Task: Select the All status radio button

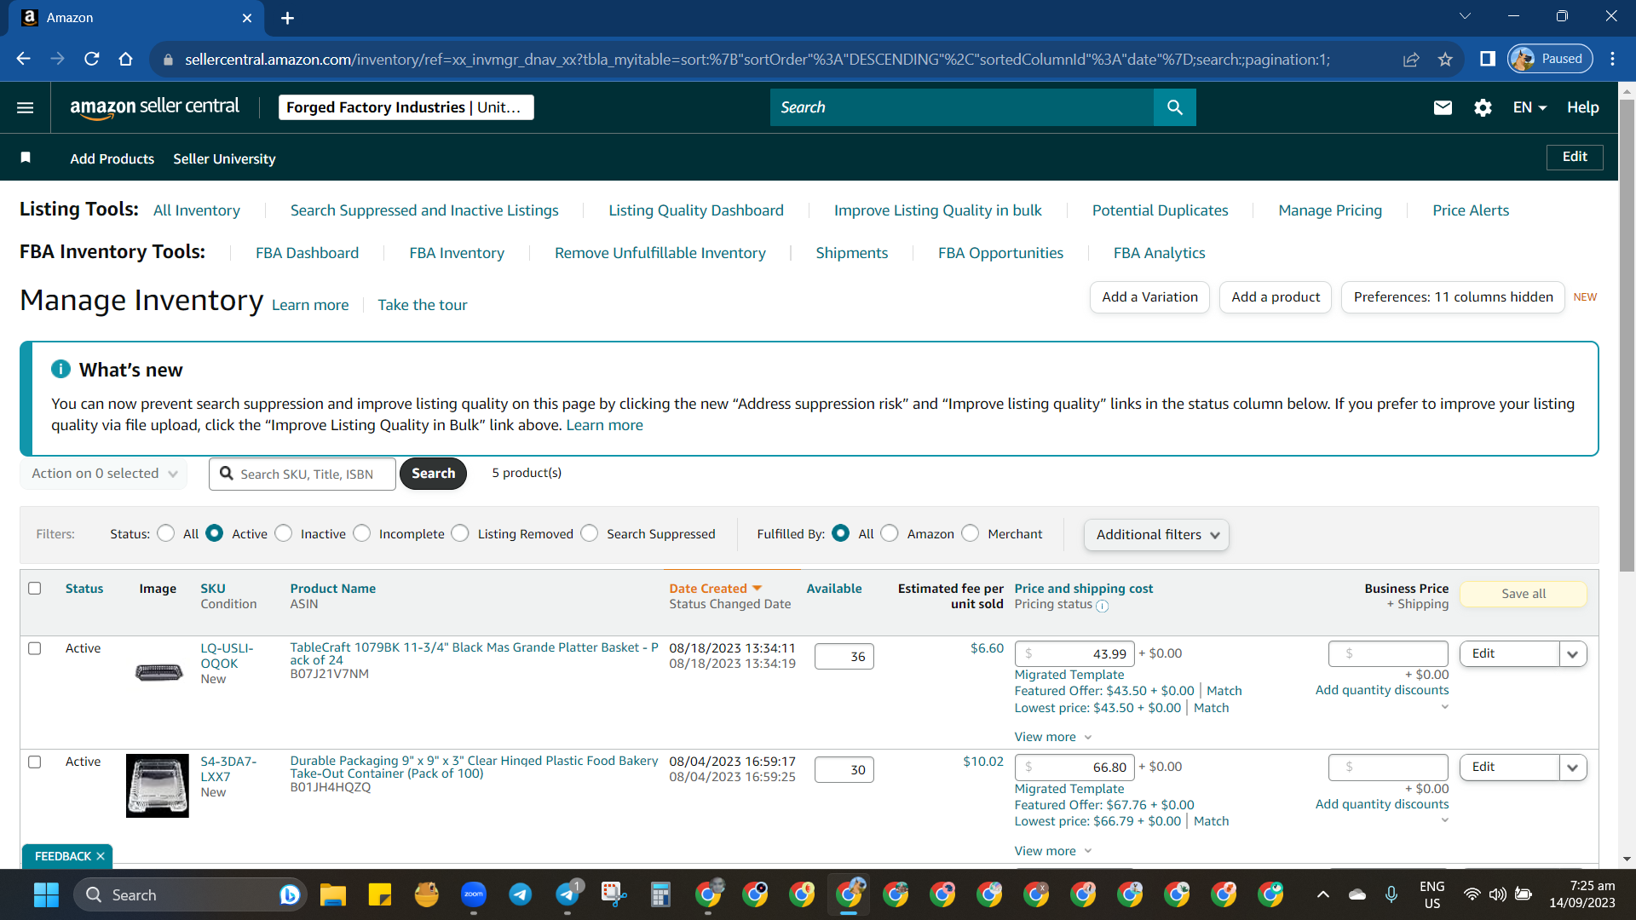Action: pos(166,533)
